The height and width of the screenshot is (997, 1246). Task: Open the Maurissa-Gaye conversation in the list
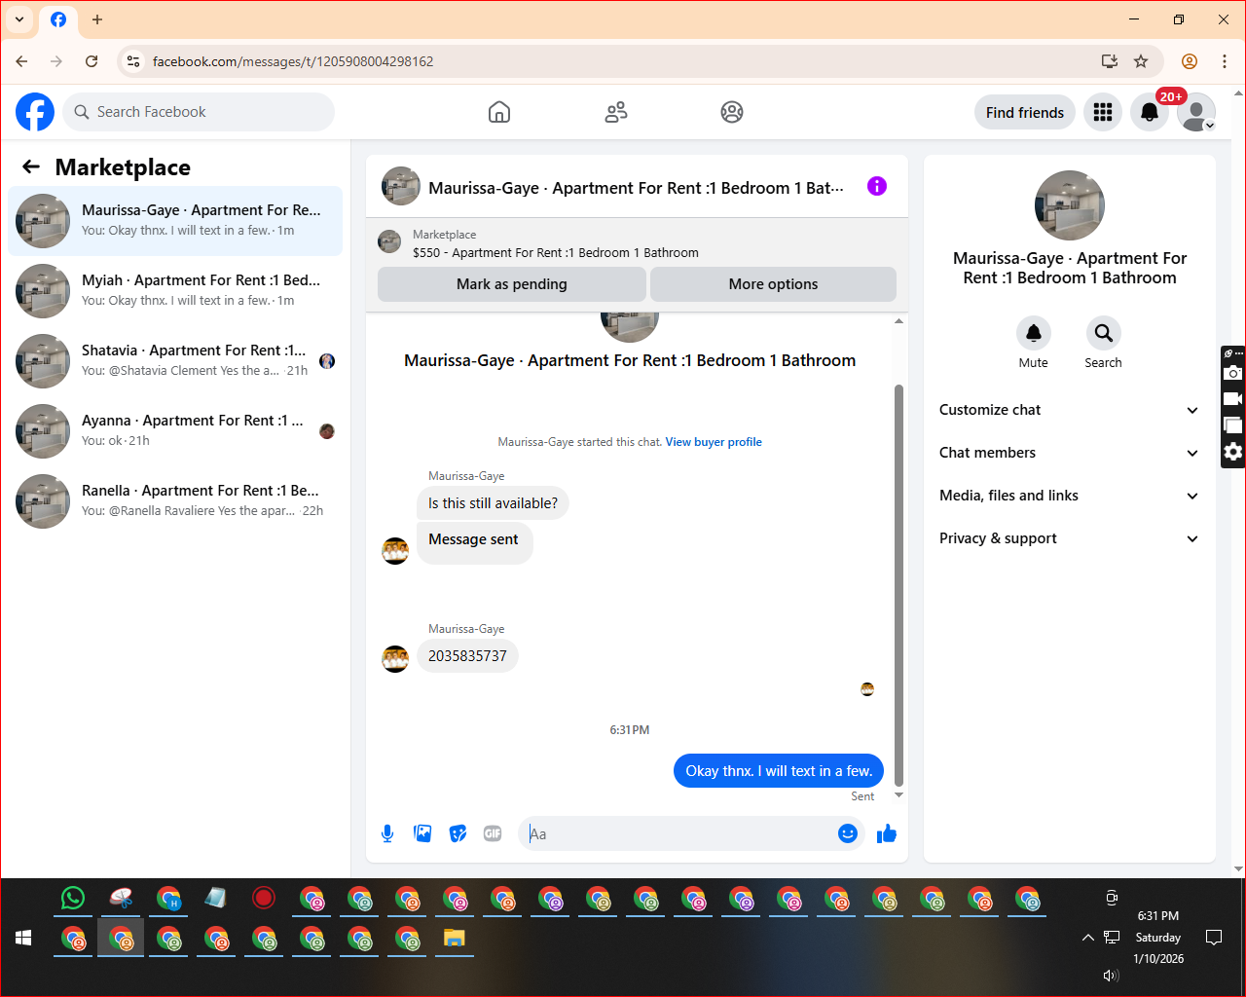(x=175, y=221)
